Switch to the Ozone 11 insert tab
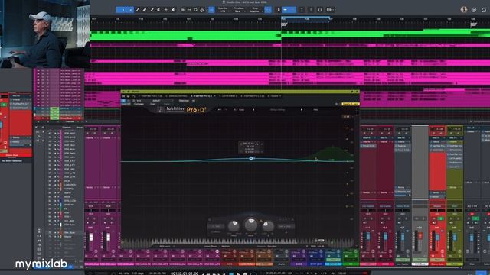This screenshot has height=275, width=490. pyautogui.click(x=275, y=96)
